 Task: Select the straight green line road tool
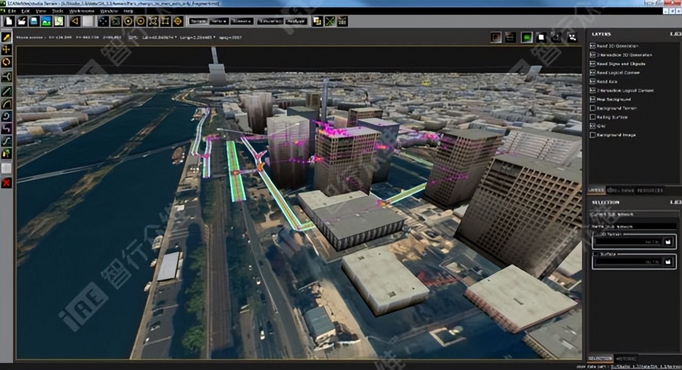click(7, 91)
